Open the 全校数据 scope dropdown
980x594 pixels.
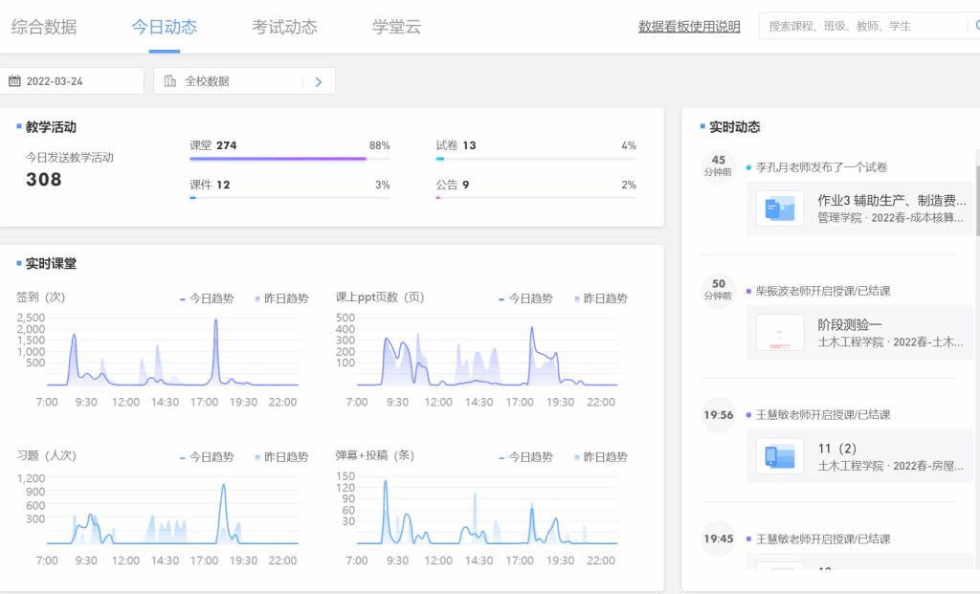tap(230, 81)
